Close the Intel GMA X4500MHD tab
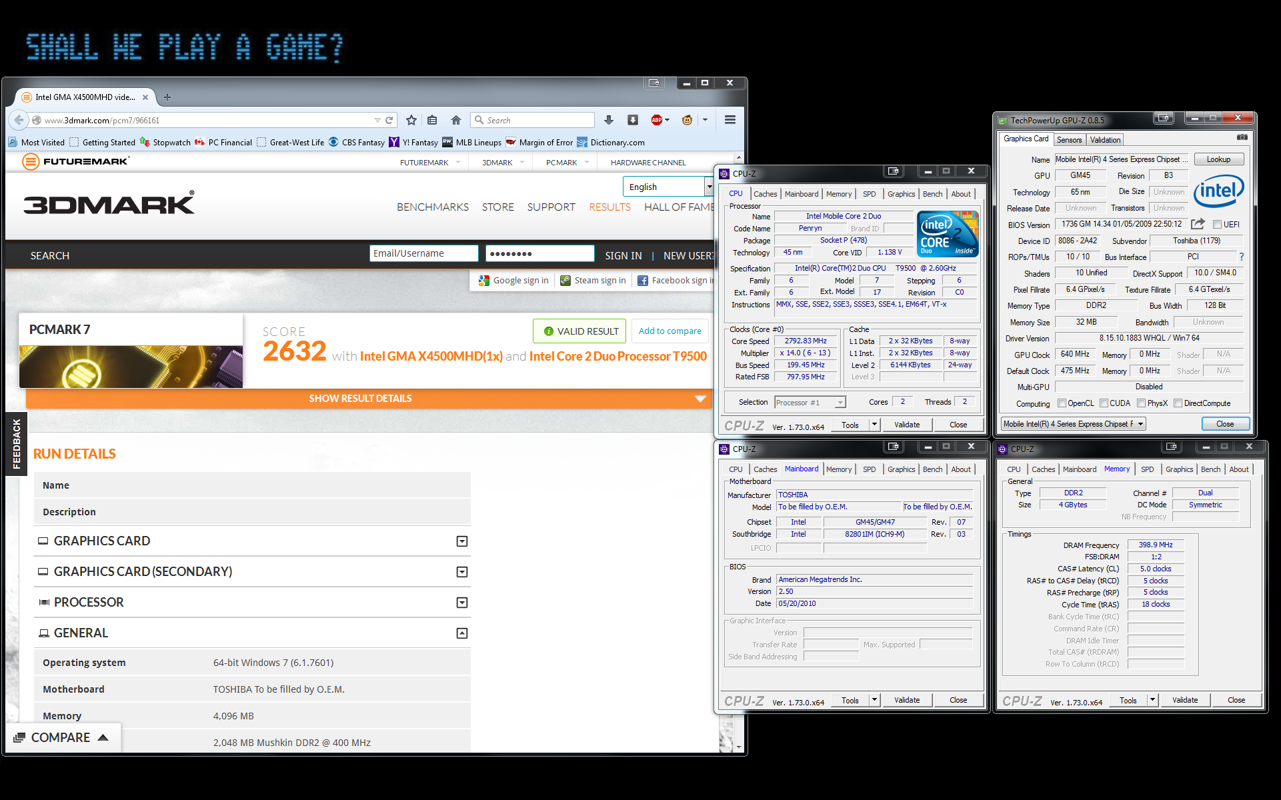Image resolution: width=1281 pixels, height=800 pixels. coord(145,97)
